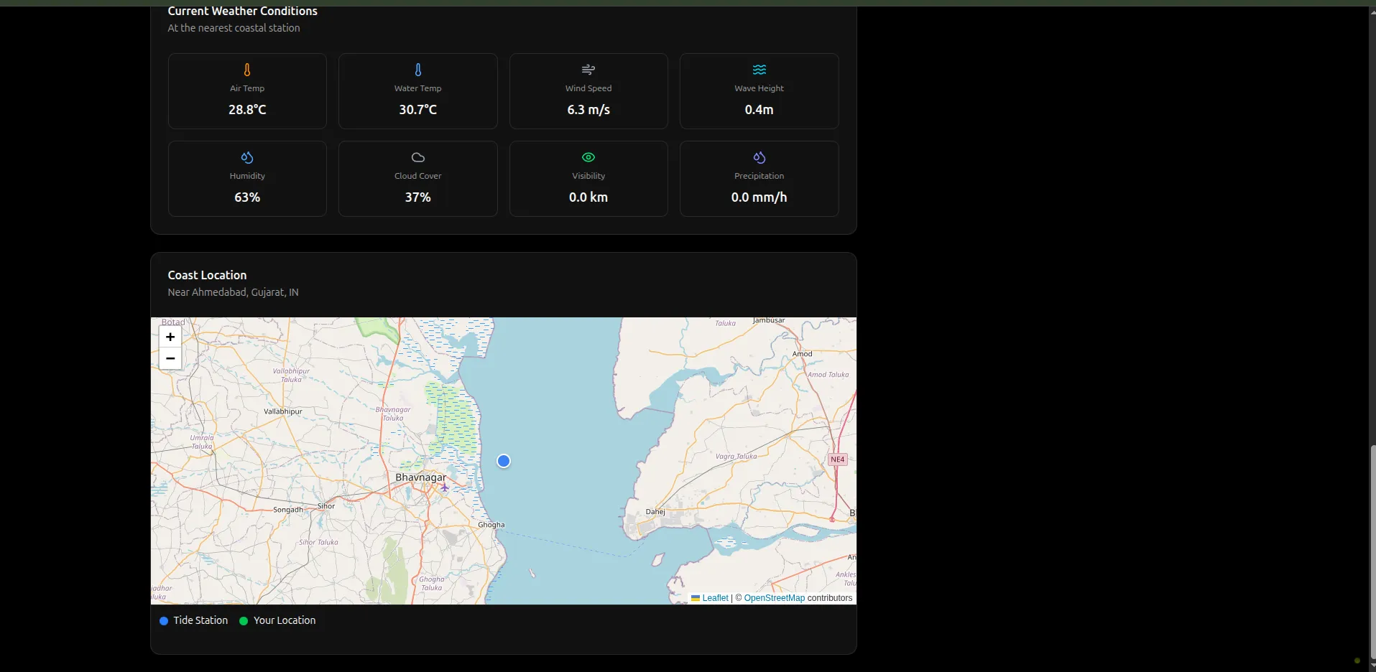Click the Current Weather Conditions heading
The width and height of the screenshot is (1376, 672).
(x=242, y=11)
